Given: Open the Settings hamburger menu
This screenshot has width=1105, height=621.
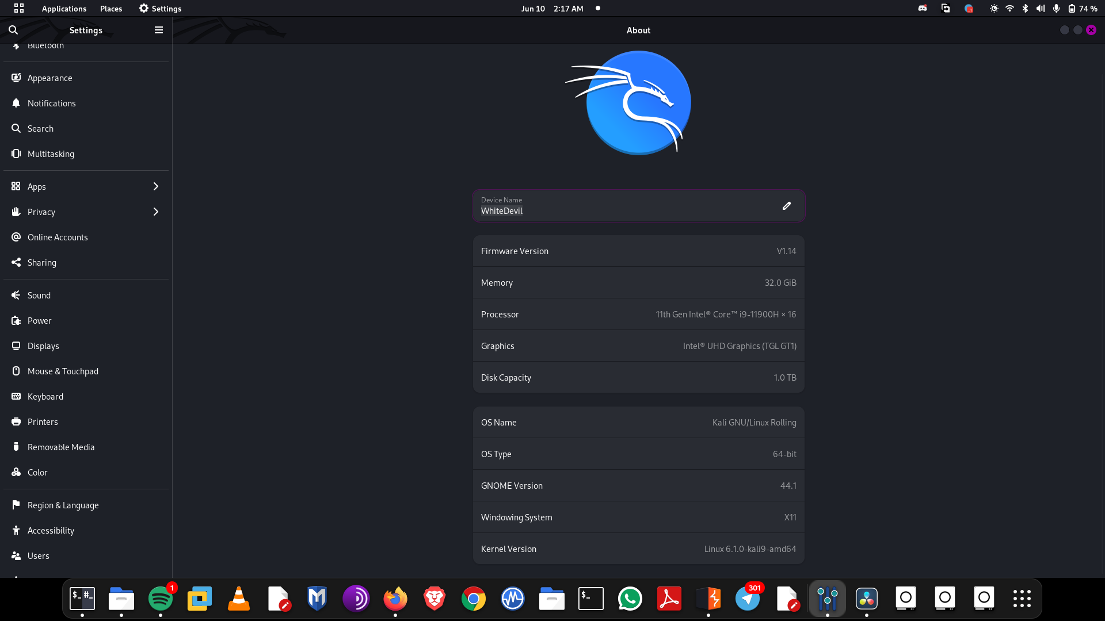Looking at the screenshot, I should (159, 30).
